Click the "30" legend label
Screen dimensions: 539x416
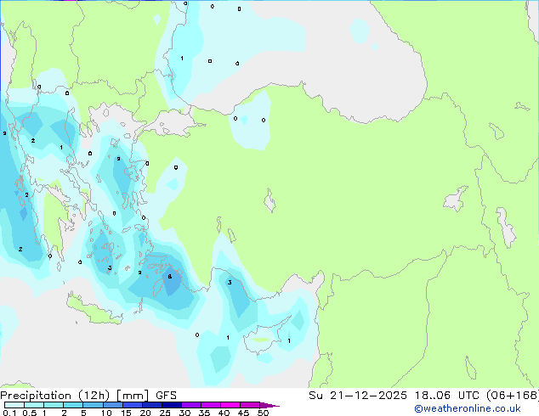point(184,413)
